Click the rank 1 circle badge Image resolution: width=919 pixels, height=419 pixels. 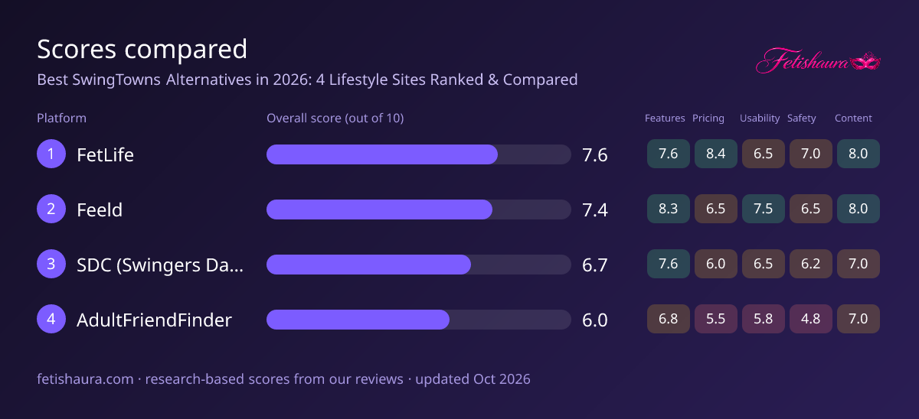coord(51,154)
